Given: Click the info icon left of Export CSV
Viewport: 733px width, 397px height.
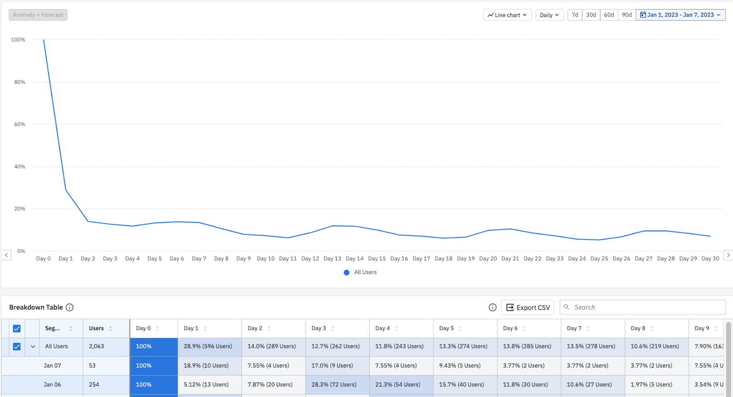Looking at the screenshot, I should 492,308.
